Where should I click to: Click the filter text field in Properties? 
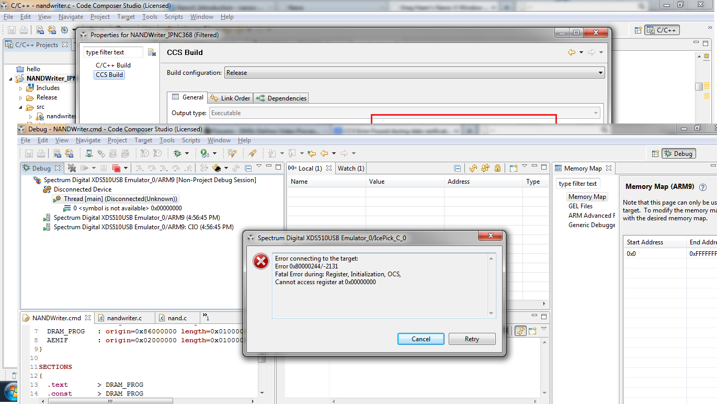[113, 52]
